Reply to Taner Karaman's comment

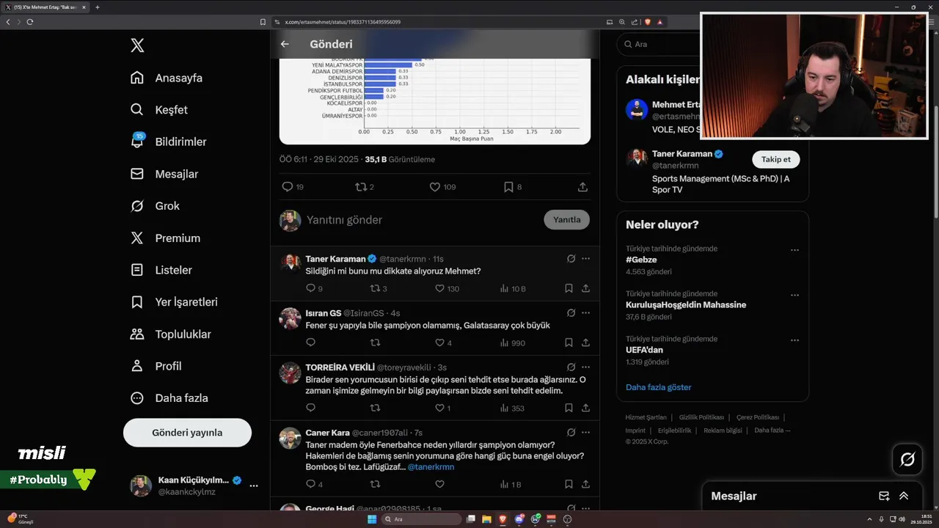click(x=310, y=289)
